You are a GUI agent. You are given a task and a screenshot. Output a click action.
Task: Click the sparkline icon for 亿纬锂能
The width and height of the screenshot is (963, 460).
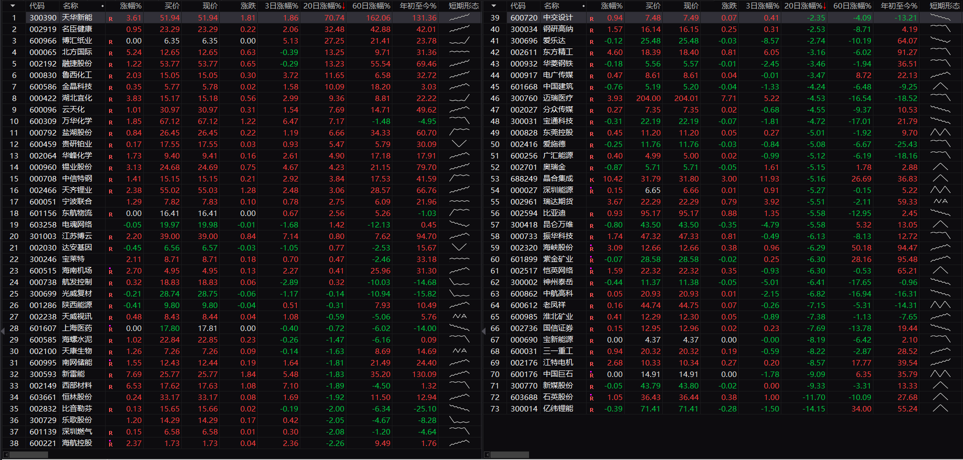click(x=940, y=408)
